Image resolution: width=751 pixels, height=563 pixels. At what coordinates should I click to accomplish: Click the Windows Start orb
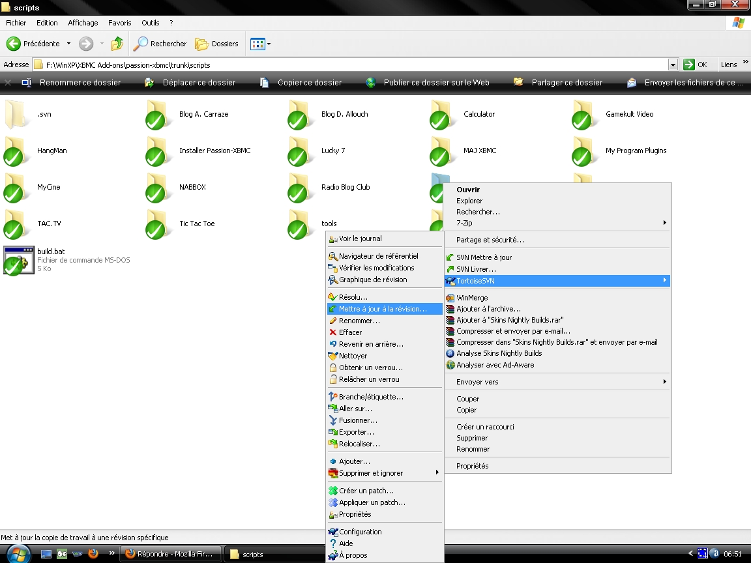coord(18,554)
